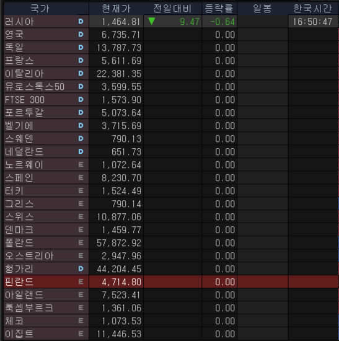The width and height of the screenshot is (339, 341).
Task: Click the D icon in the 이탈리아 row
Action: coord(81,74)
